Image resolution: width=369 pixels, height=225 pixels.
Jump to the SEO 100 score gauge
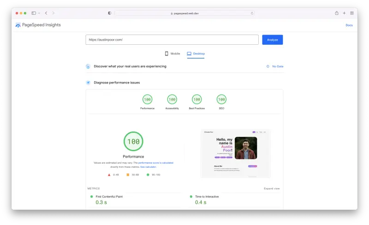[221, 100]
